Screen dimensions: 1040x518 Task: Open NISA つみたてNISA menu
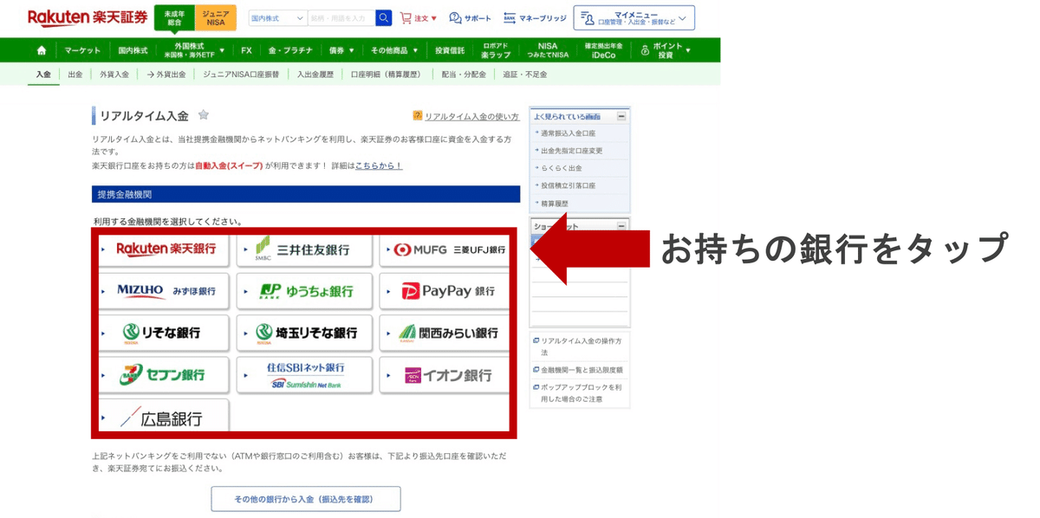[x=548, y=50]
